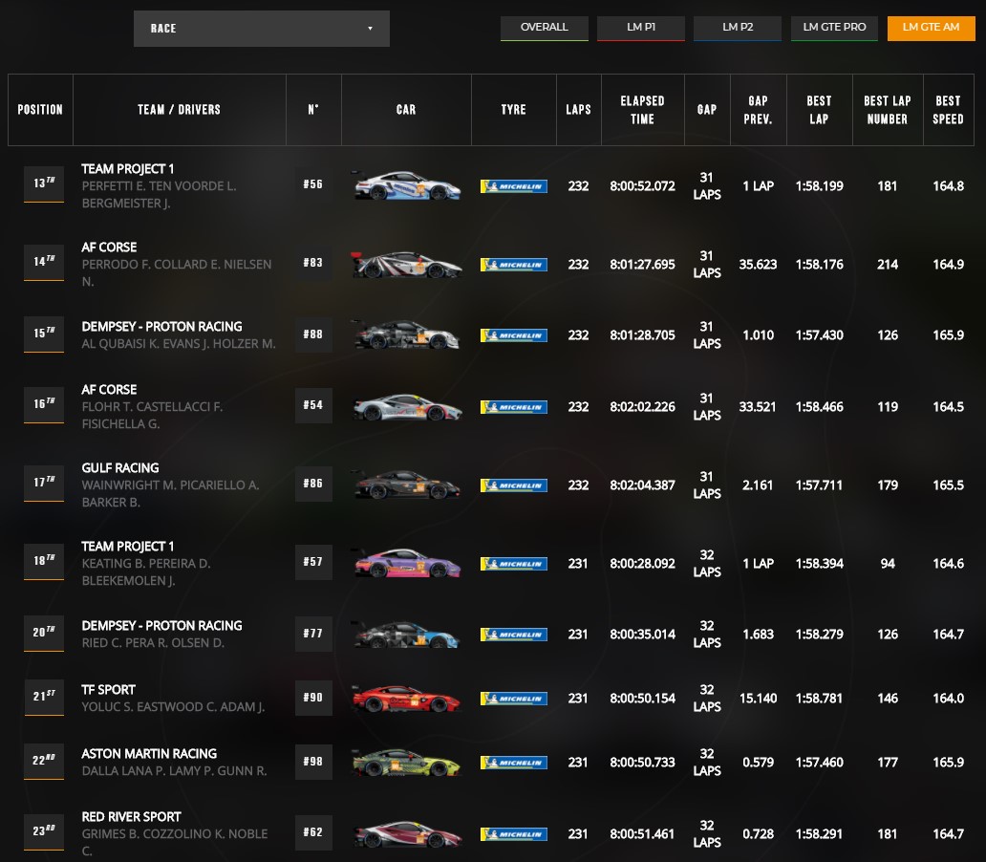
Task: Click the Michelin tyre logo for car #88
Action: point(514,335)
